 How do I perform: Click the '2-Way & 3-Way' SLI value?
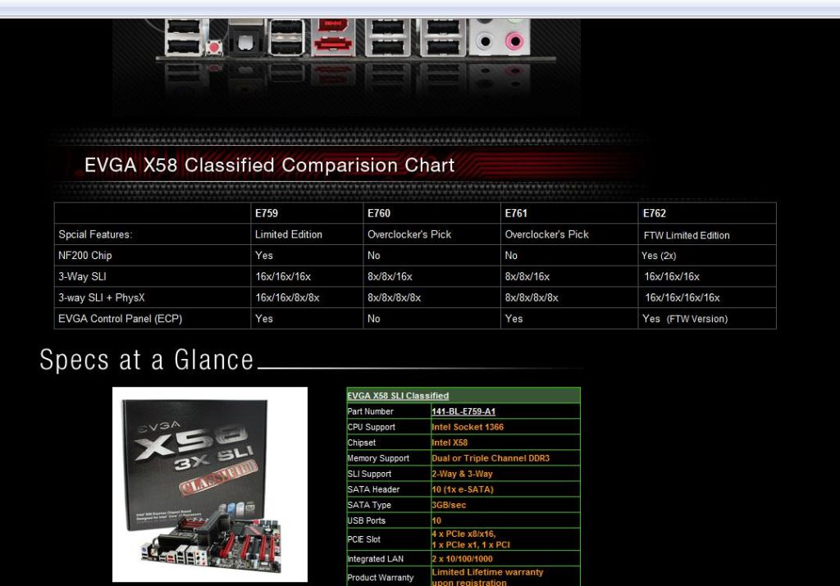click(462, 474)
